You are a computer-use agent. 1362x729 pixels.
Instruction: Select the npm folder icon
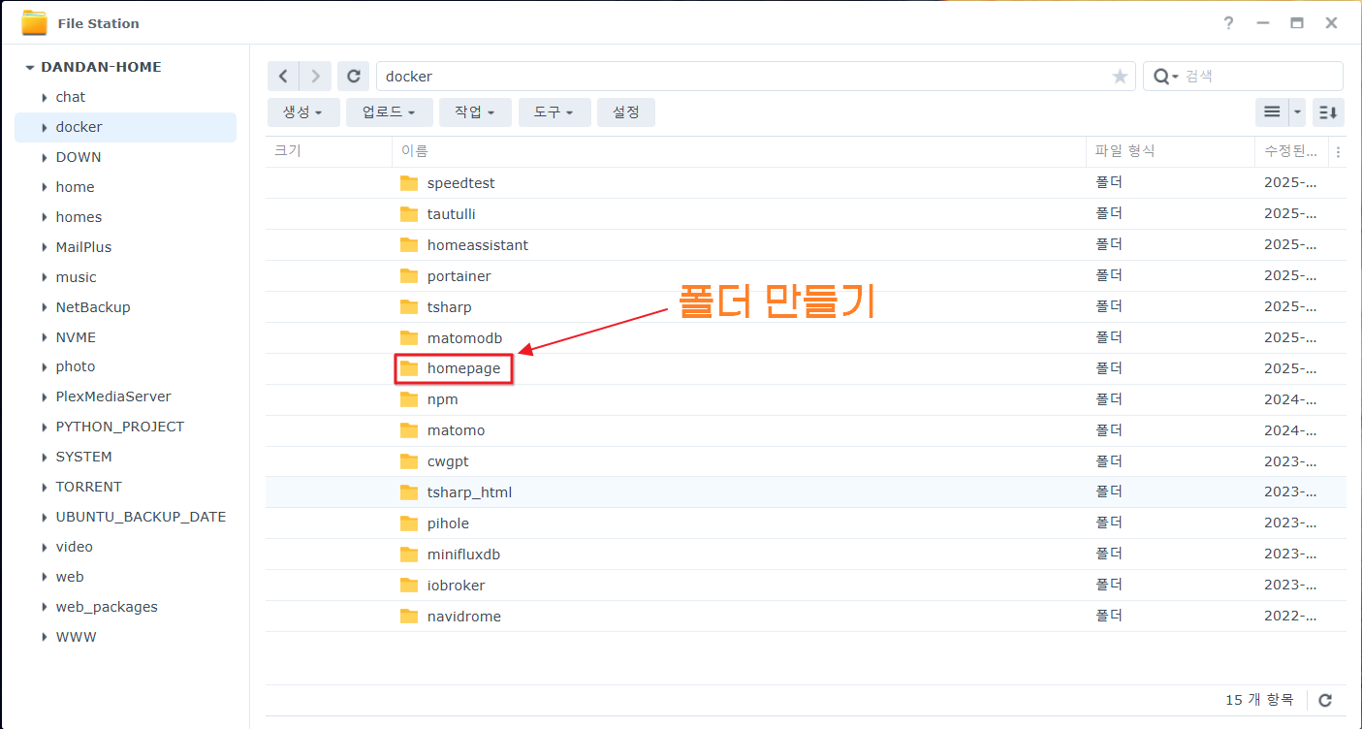[x=409, y=399]
